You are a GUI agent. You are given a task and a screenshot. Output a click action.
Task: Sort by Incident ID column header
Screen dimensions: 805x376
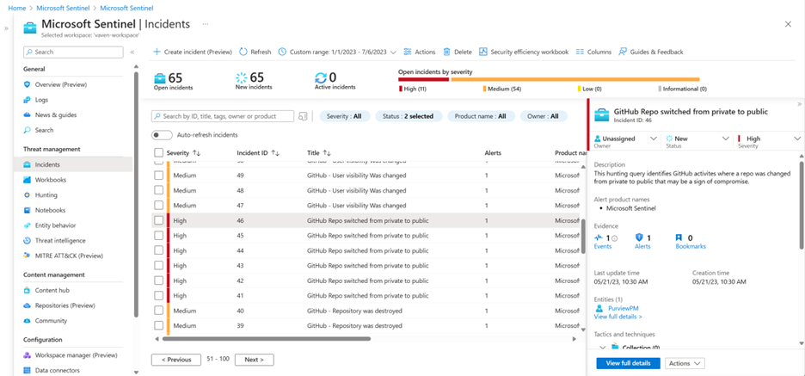pos(258,152)
